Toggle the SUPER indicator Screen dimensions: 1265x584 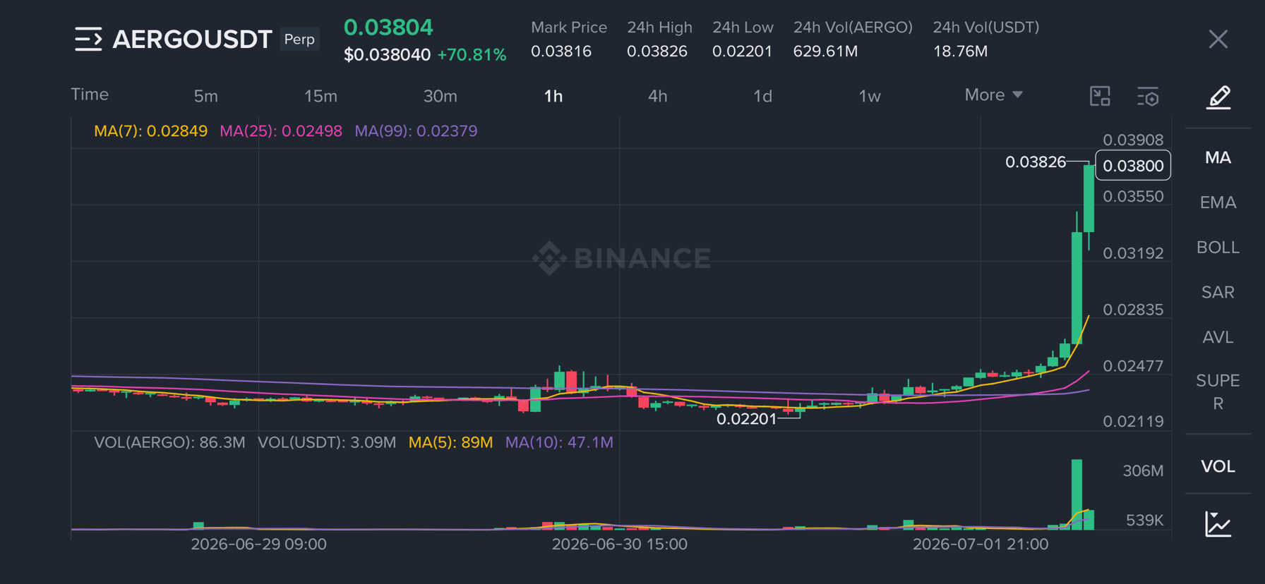point(1218,392)
